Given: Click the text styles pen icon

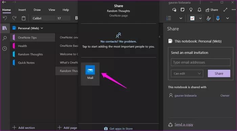Looking at the screenshot, I should click(209, 18).
